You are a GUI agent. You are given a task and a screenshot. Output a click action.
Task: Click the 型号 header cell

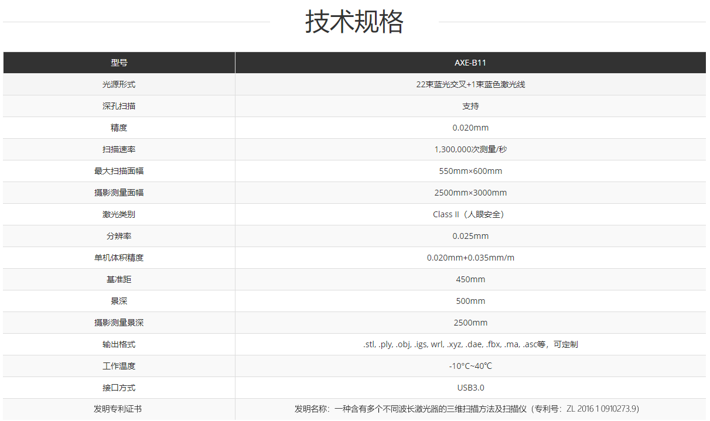pyautogui.click(x=119, y=63)
